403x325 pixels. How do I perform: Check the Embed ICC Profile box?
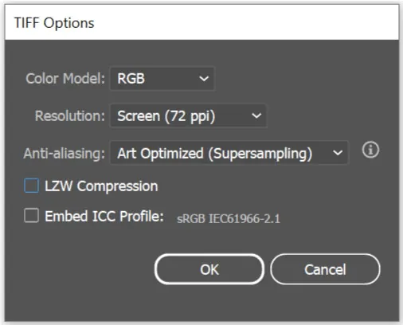32,215
